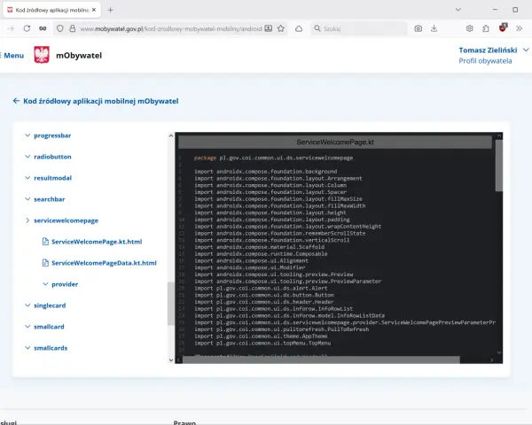This screenshot has width=532, height=425.
Task: Click the ServiceWelcomePage.kt file header
Action: click(335, 142)
